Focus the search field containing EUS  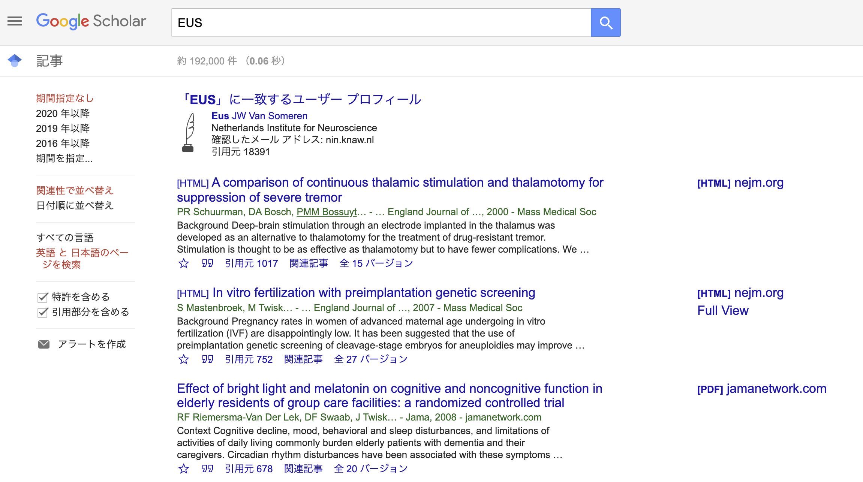click(x=381, y=22)
